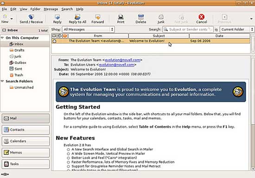Click the evolution@novell.com link in To
Image resolution: width=255 pixels, height=178 pixels.
coord(116,65)
